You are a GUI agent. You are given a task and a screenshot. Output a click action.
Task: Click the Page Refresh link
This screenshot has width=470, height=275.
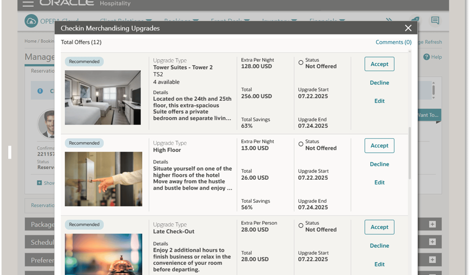coord(430,42)
